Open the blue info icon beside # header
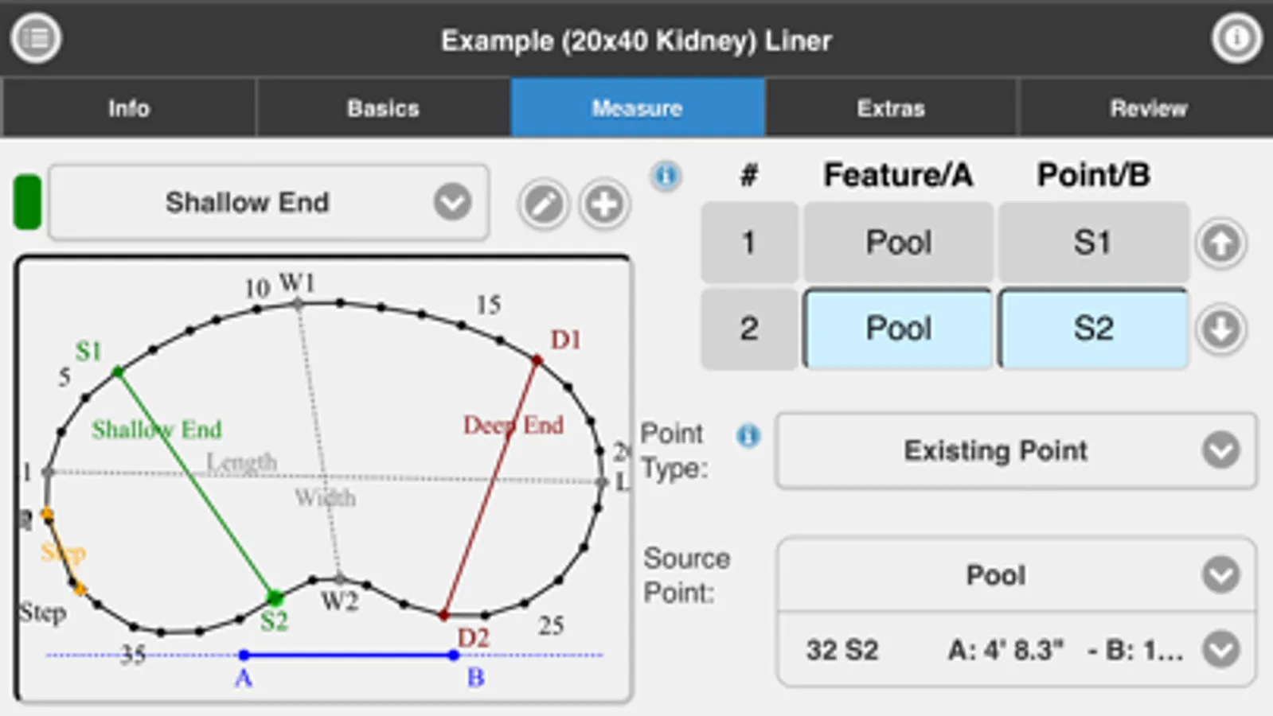The height and width of the screenshot is (716, 1273). pyautogui.click(x=666, y=175)
